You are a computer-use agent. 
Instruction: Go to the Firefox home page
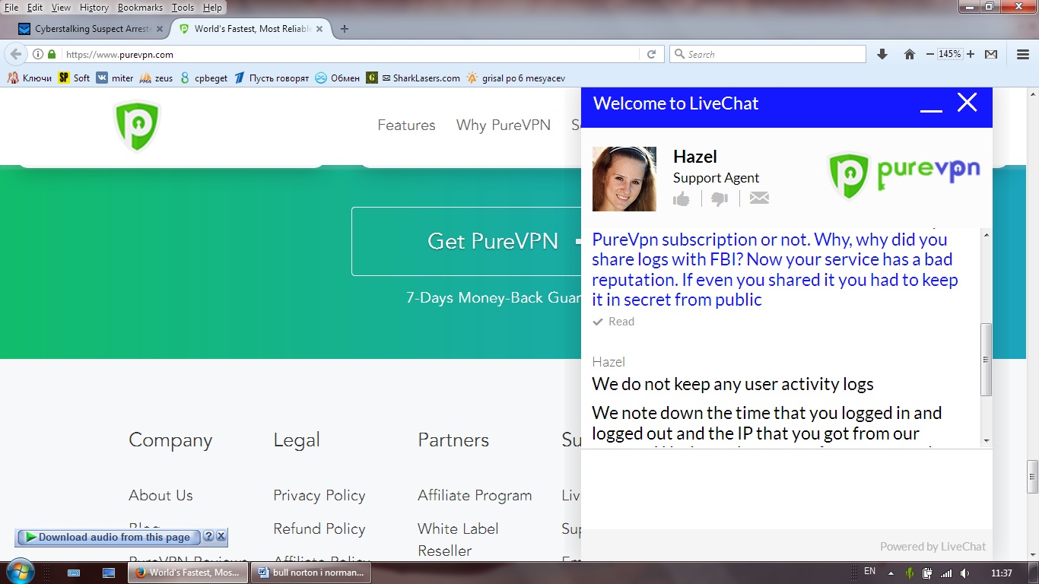click(x=909, y=54)
